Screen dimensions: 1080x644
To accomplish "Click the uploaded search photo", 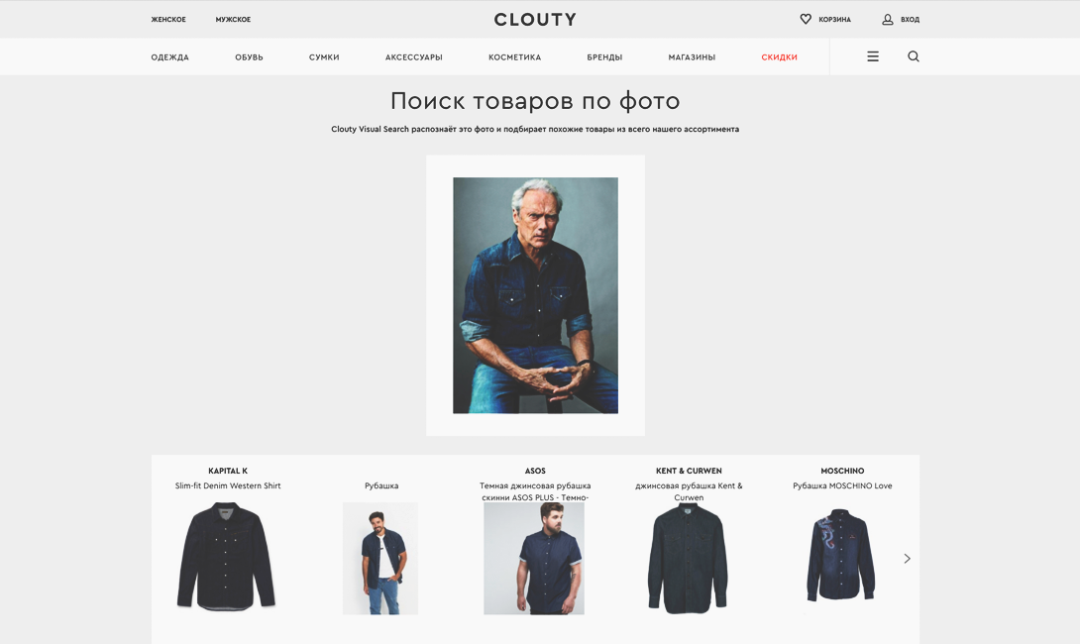I will [535, 295].
